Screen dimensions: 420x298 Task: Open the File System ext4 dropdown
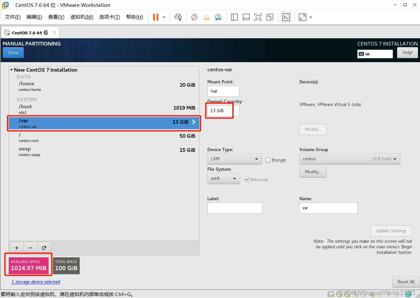224,179
